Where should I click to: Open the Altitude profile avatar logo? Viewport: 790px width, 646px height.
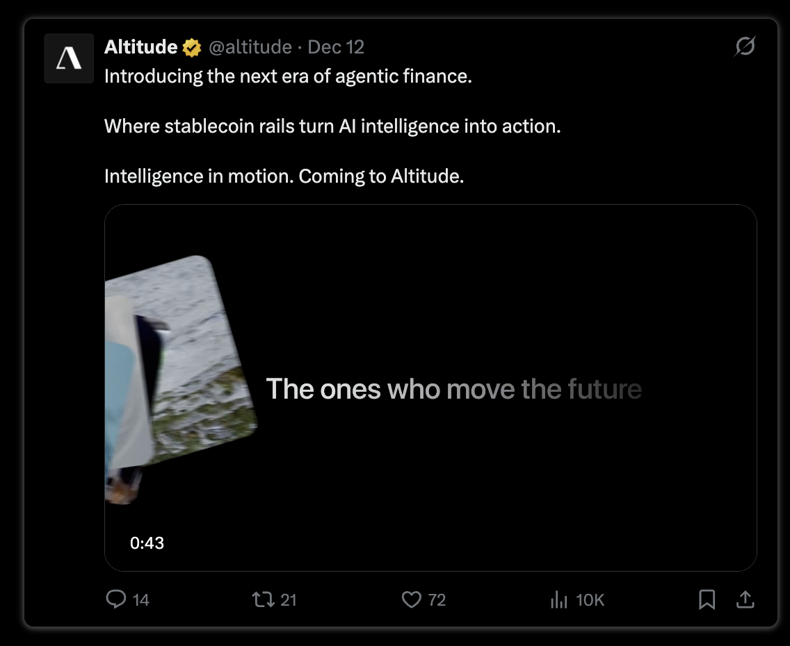[69, 58]
